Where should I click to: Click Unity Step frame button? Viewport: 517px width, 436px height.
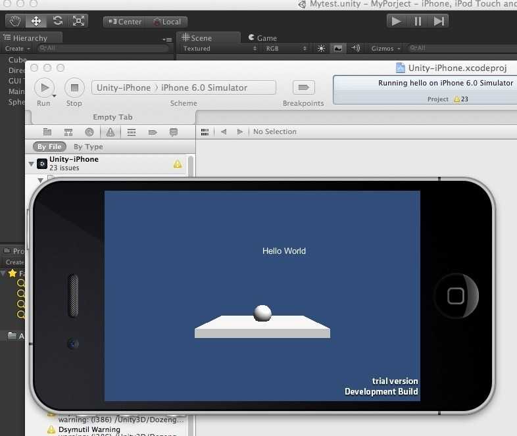[x=439, y=22]
